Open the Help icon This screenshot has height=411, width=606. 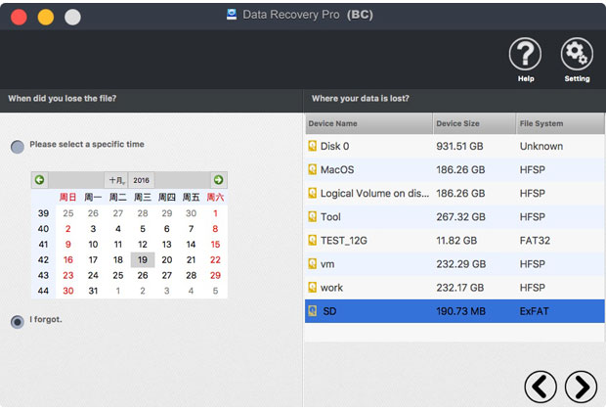click(525, 54)
